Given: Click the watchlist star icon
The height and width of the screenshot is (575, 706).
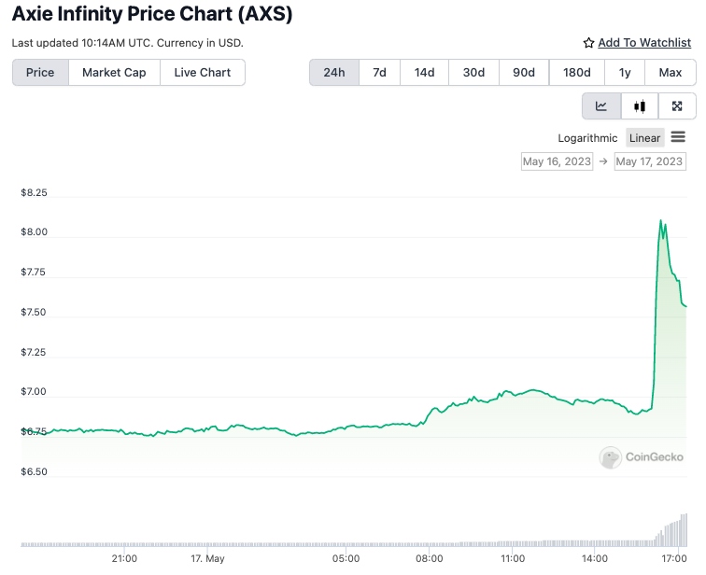Looking at the screenshot, I should (588, 43).
